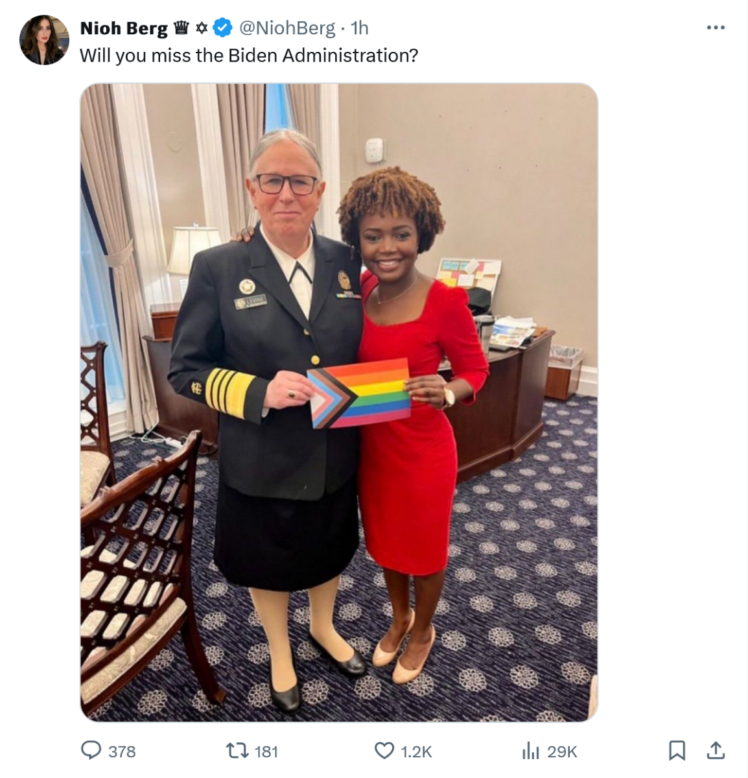Click the 29K views count

[562, 751]
